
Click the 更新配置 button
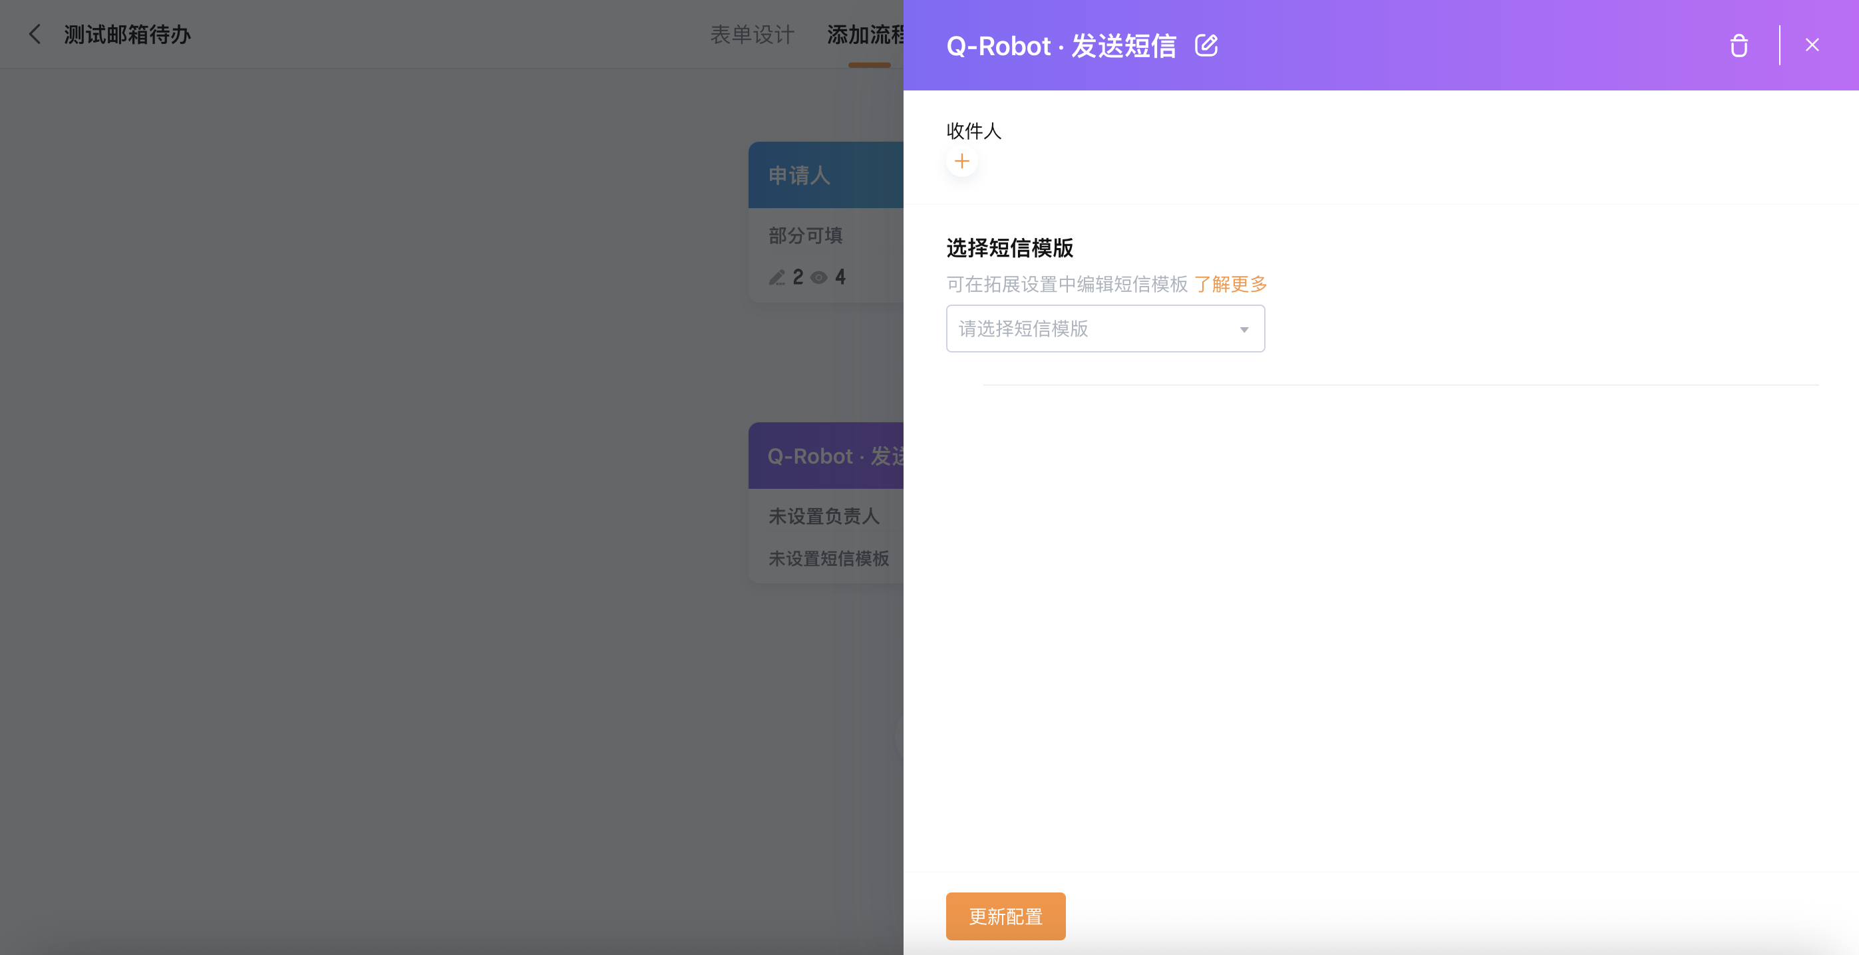1005,916
